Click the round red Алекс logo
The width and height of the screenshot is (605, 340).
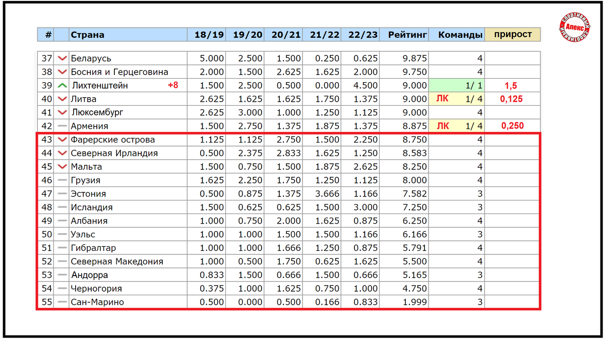[x=574, y=28]
